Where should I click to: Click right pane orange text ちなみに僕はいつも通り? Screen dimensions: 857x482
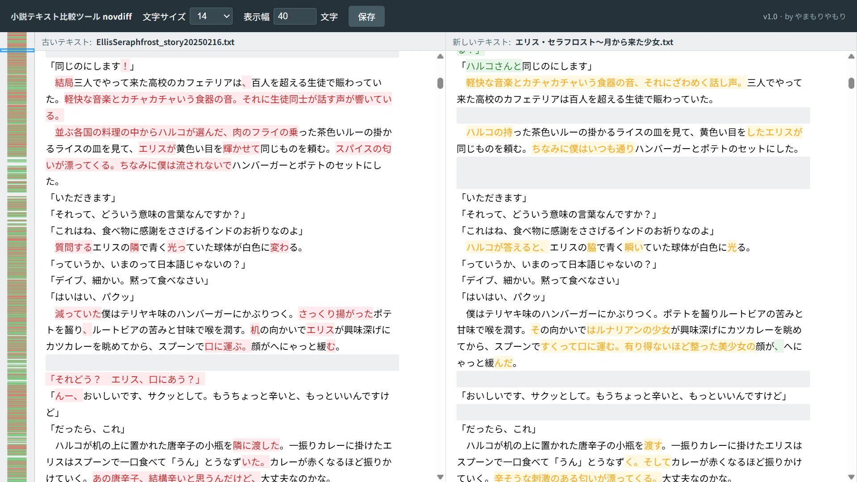tap(583, 149)
